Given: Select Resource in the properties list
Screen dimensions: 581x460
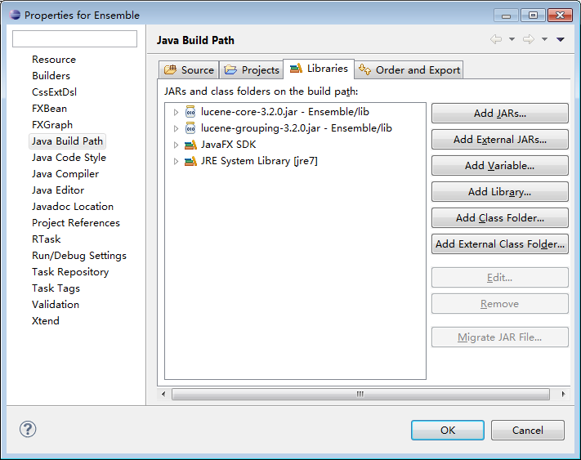Looking at the screenshot, I should 54,60.
